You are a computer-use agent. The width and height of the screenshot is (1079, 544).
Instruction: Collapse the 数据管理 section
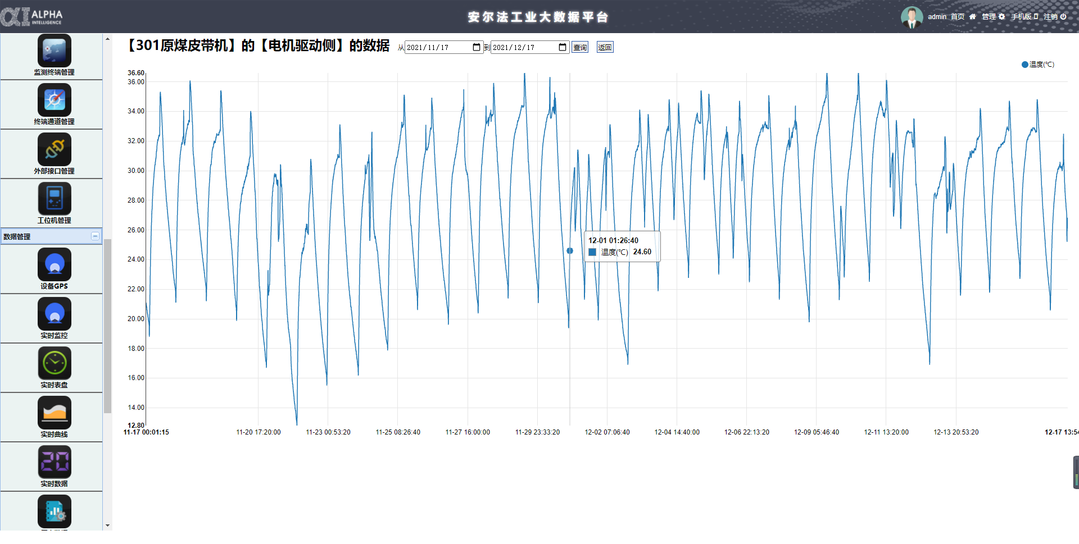[x=95, y=236]
